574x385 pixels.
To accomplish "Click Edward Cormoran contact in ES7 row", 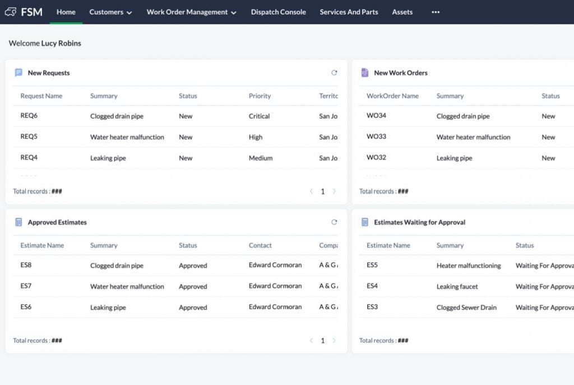I will click(275, 285).
